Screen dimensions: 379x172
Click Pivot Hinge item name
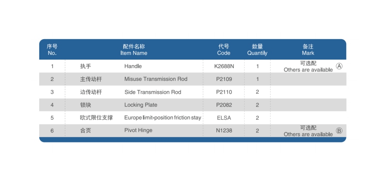click(138, 130)
